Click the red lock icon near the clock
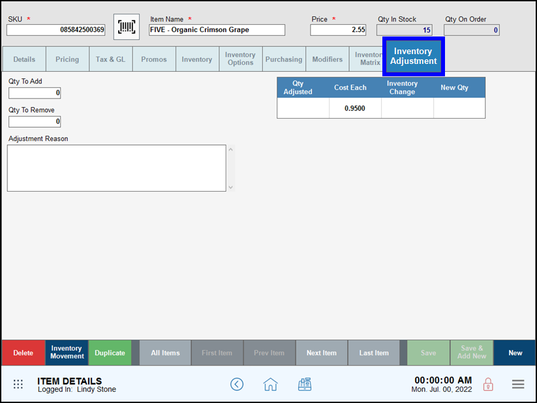The image size is (537, 403). [488, 384]
